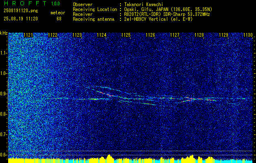Click the 1127 time marker
This screenshot has width=256, height=163.
175,35
